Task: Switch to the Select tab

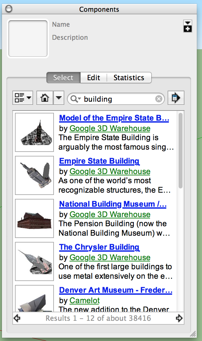Action: [x=63, y=78]
